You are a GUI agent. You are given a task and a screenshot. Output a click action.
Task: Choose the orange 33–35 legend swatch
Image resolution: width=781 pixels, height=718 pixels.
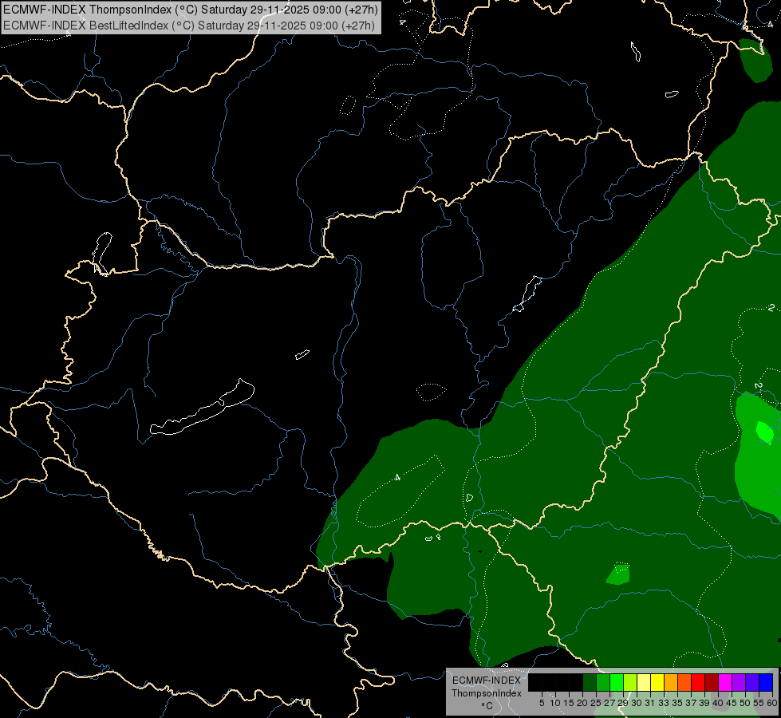tap(671, 682)
